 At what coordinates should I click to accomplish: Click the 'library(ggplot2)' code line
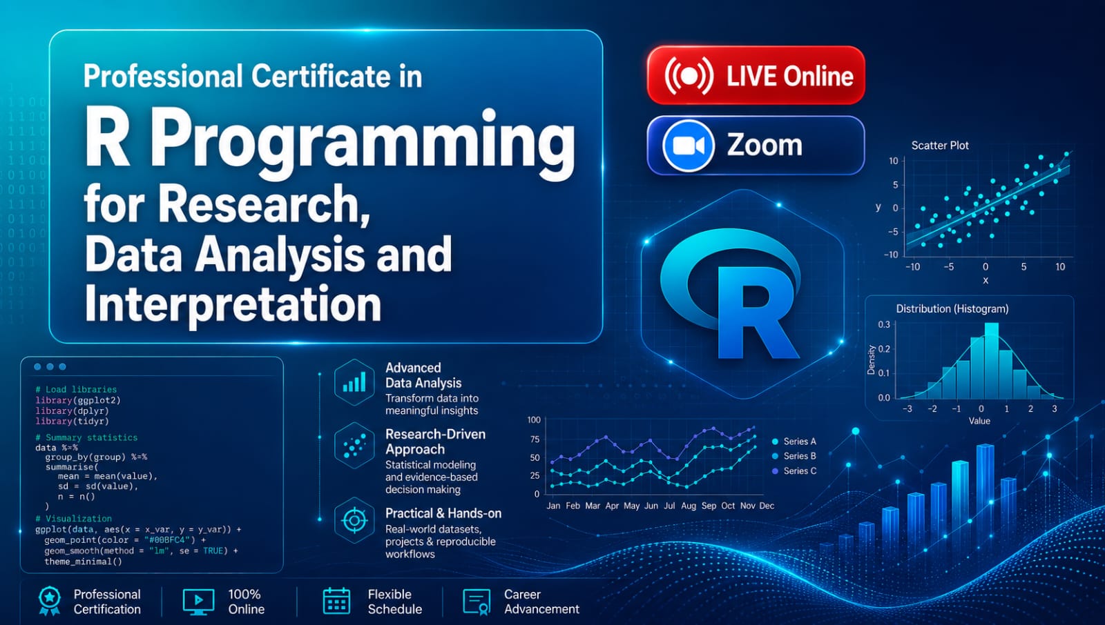(x=78, y=400)
